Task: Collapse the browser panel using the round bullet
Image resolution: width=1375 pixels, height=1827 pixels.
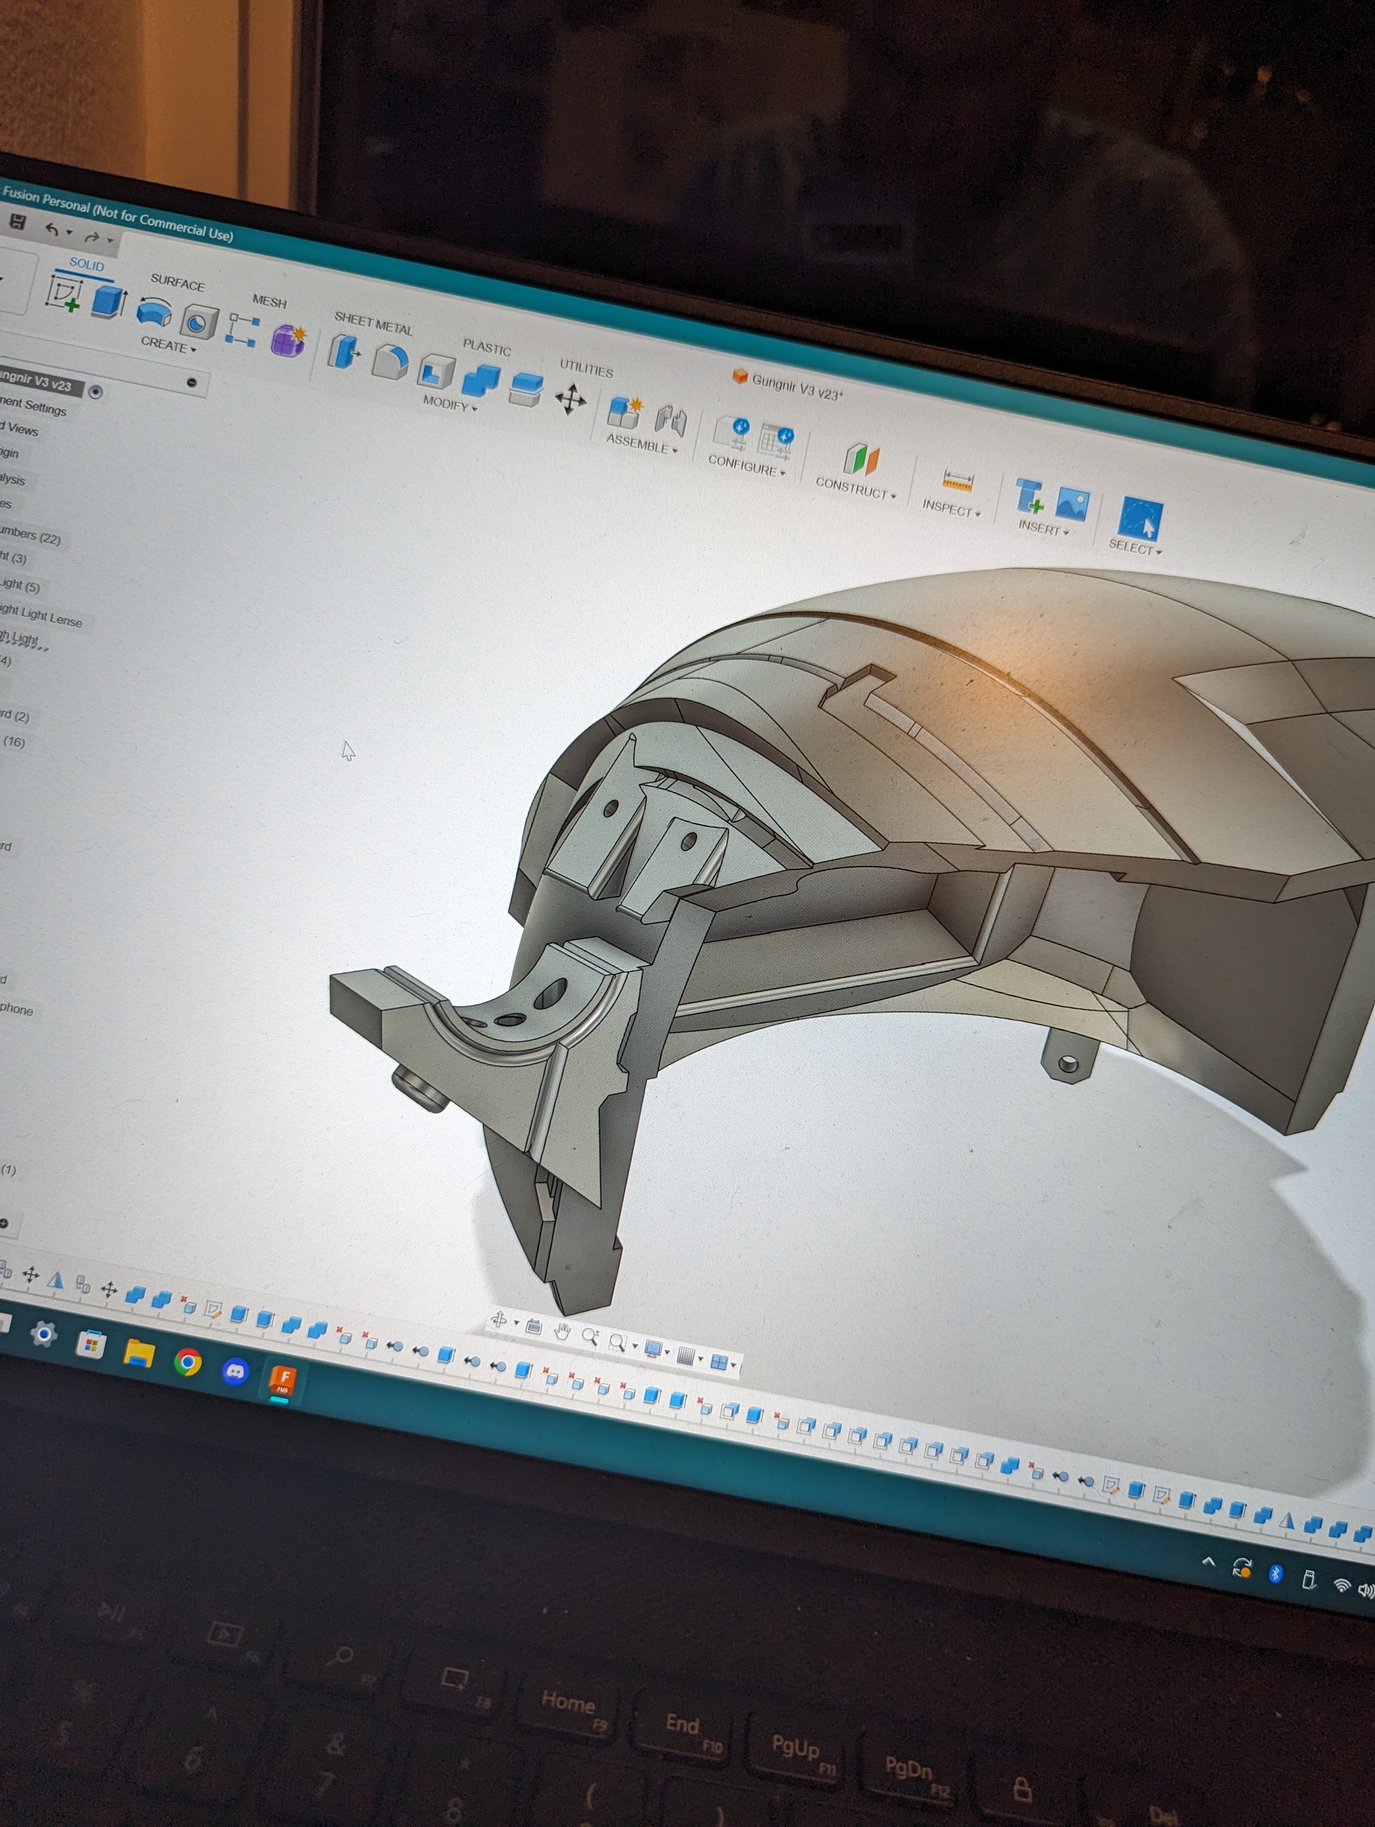Action: click(x=192, y=382)
